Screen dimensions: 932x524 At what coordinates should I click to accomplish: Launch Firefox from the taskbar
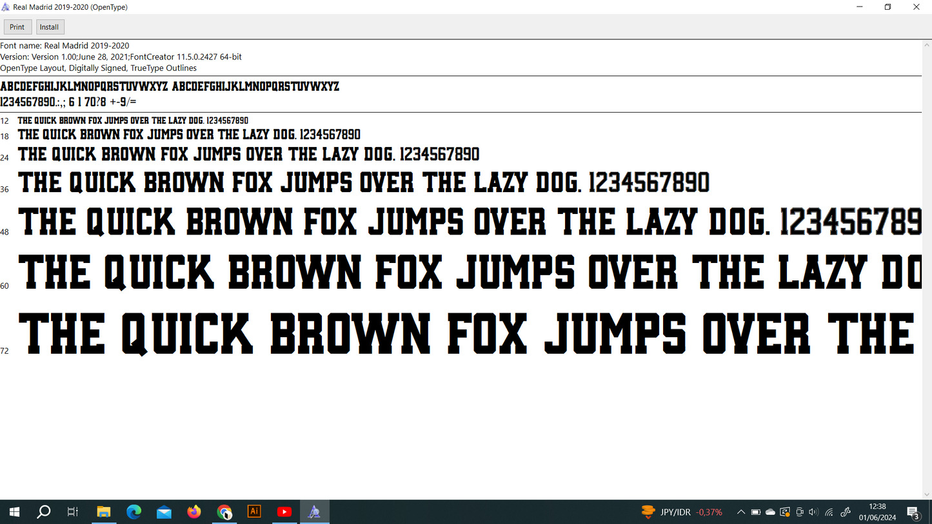pos(194,512)
